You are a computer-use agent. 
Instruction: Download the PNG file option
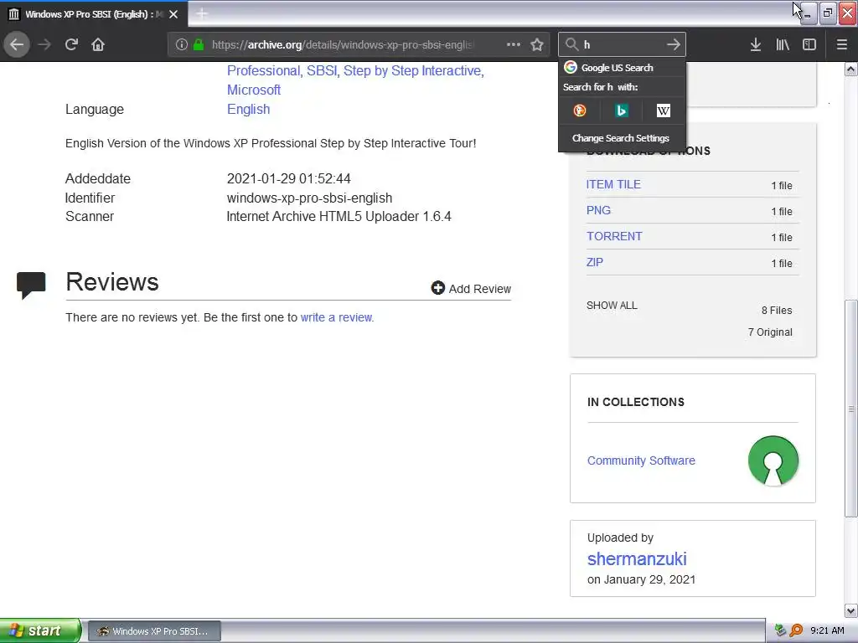point(598,210)
